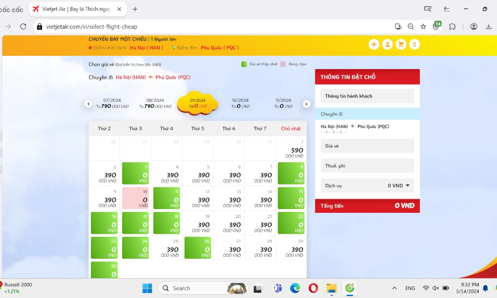Open the browser extensions puzzle icon
This screenshot has width=497, height=298.
click(x=453, y=26)
